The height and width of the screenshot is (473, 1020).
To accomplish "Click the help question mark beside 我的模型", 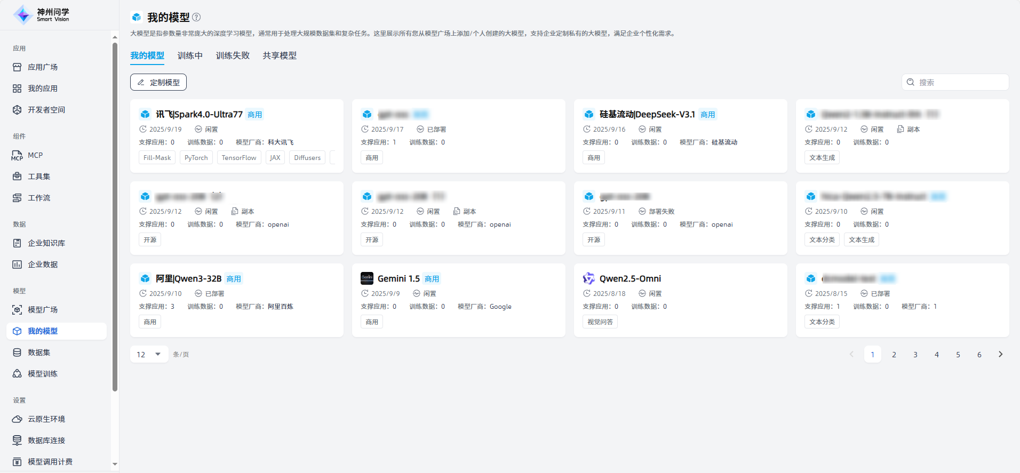I will pos(196,17).
